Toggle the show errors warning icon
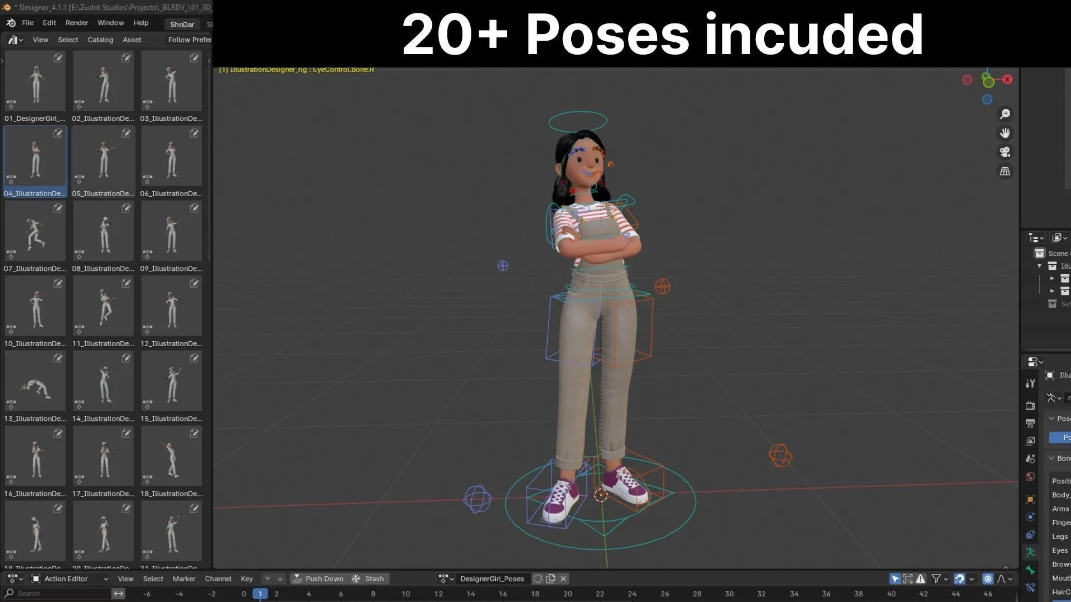 click(920, 579)
